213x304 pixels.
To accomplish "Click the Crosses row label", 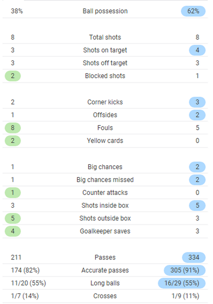I will tap(105, 296).
